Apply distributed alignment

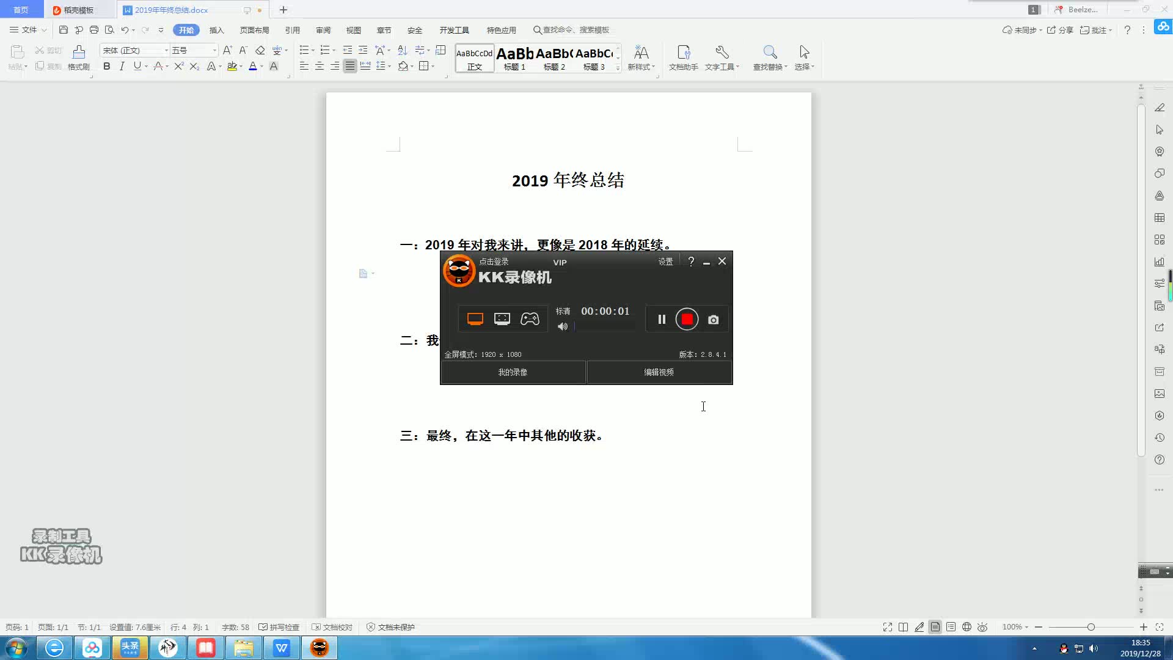point(365,66)
